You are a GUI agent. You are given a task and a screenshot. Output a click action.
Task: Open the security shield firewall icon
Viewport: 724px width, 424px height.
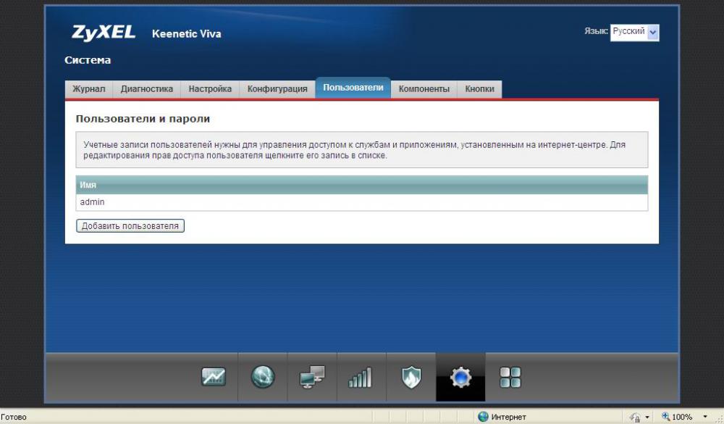[x=411, y=377]
